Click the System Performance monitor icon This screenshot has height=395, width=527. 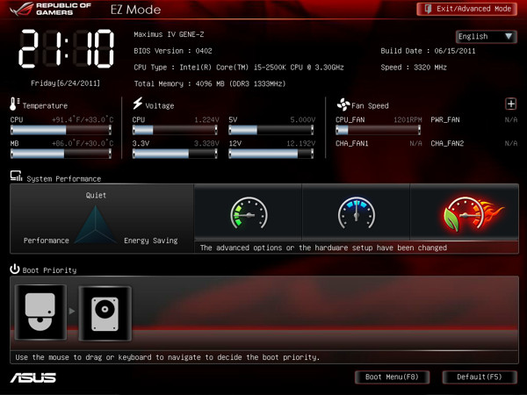16,176
